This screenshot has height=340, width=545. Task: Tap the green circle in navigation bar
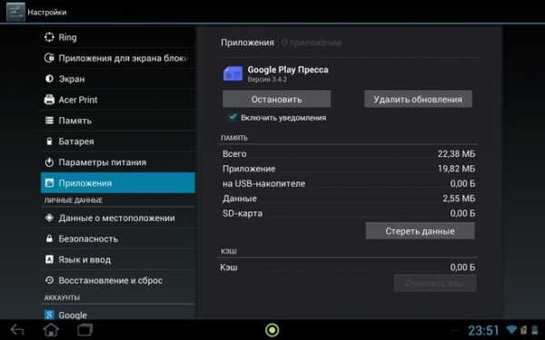tap(272, 330)
